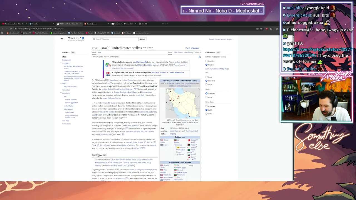Focus the Search Wikipedia input field
Image resolution: width=356 pixels, height=200 pixels.
coord(115,39)
